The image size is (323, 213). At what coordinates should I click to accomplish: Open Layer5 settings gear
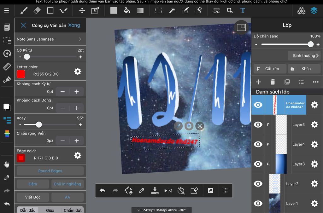coord(314,124)
